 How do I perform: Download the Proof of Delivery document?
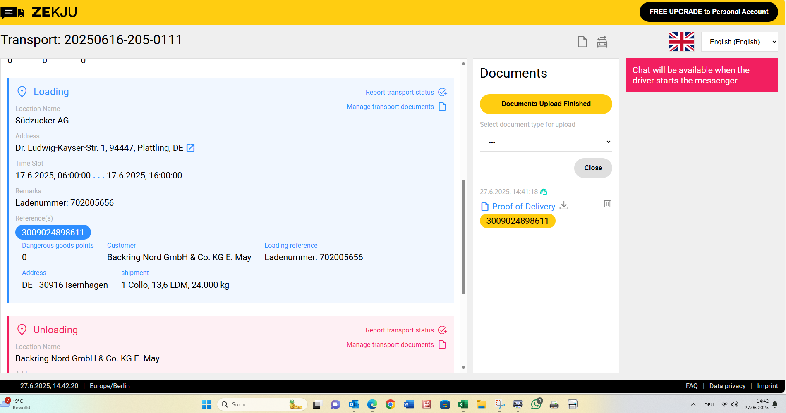[x=564, y=205]
